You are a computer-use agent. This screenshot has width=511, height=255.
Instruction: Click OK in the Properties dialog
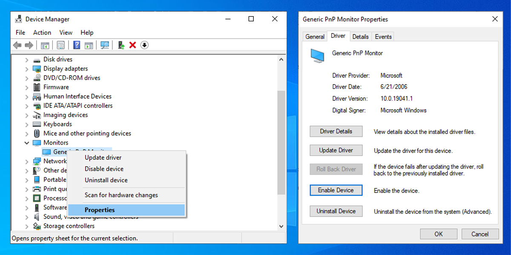(x=439, y=234)
